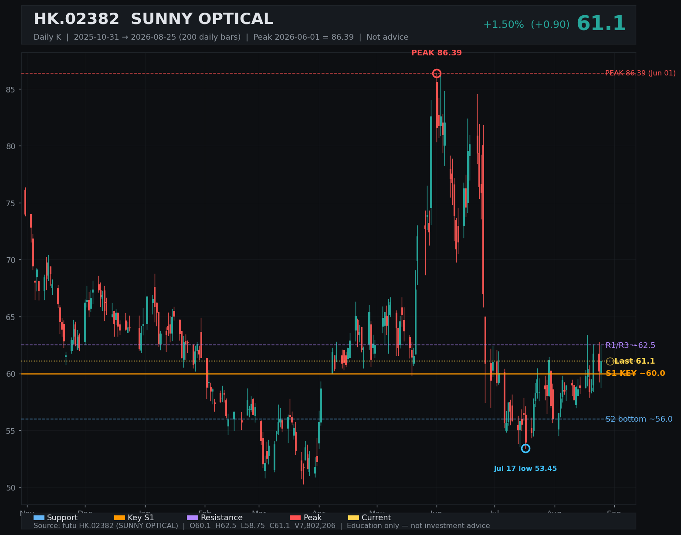The width and height of the screenshot is (681, 535).
Task: Click the 'Daily K' subtitle line under the title
Action: (221, 37)
